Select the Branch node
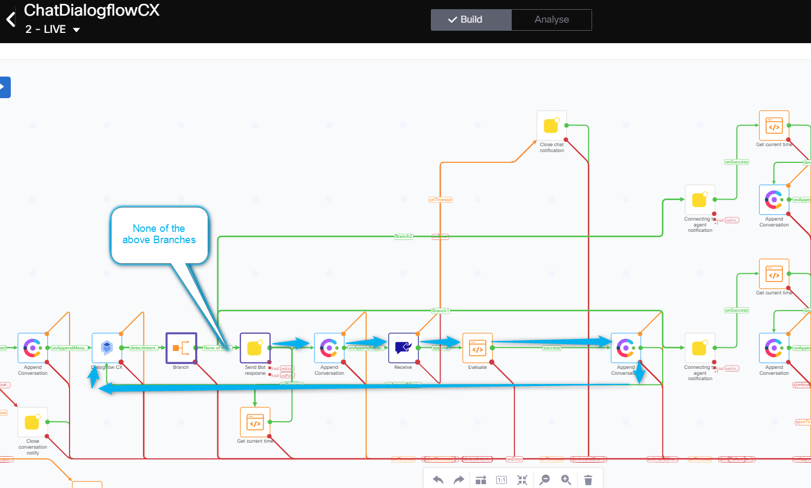Viewport: 811px width, 488px height. 181,348
